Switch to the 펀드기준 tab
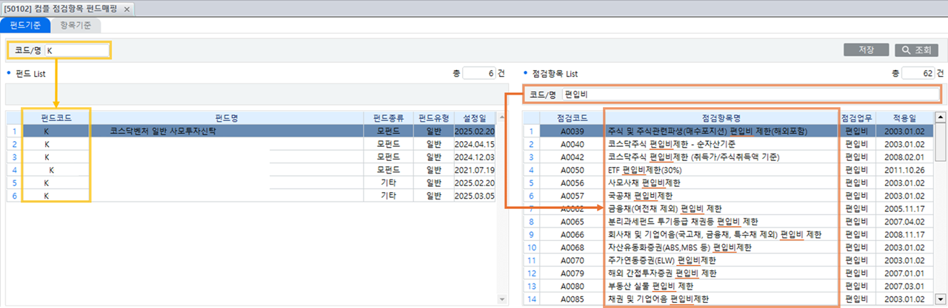Viewport: 948px width, 308px height. pyautogui.click(x=26, y=25)
